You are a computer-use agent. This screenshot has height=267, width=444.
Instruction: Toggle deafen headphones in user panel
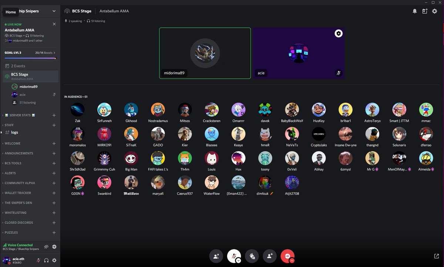coord(46,260)
